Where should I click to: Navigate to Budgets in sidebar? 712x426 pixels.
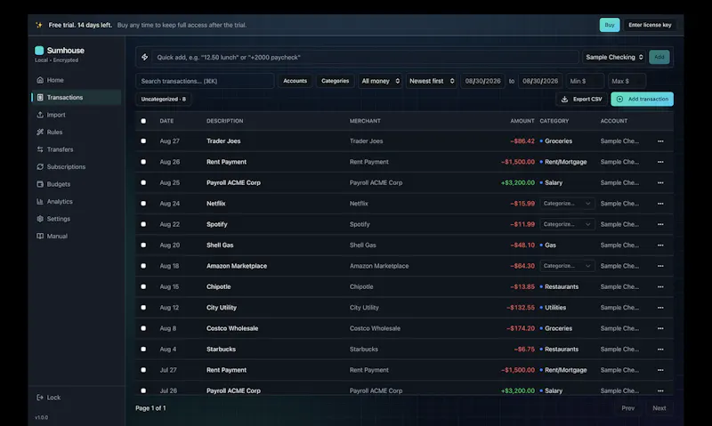[77, 184]
